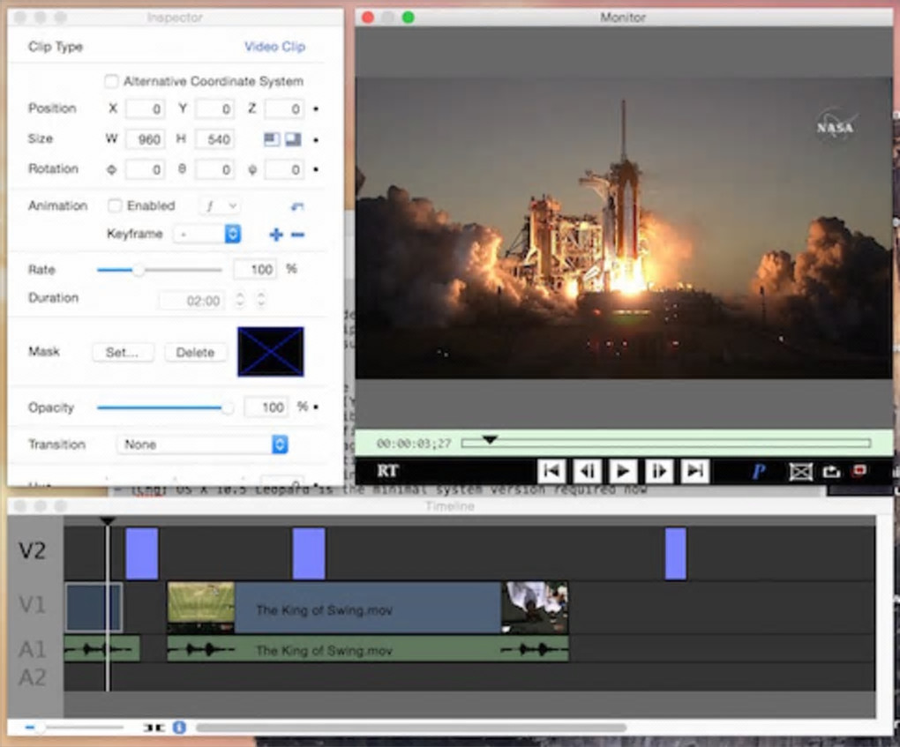This screenshot has width=900, height=747.
Task: Step back one frame in the Monitor
Action: click(x=586, y=471)
